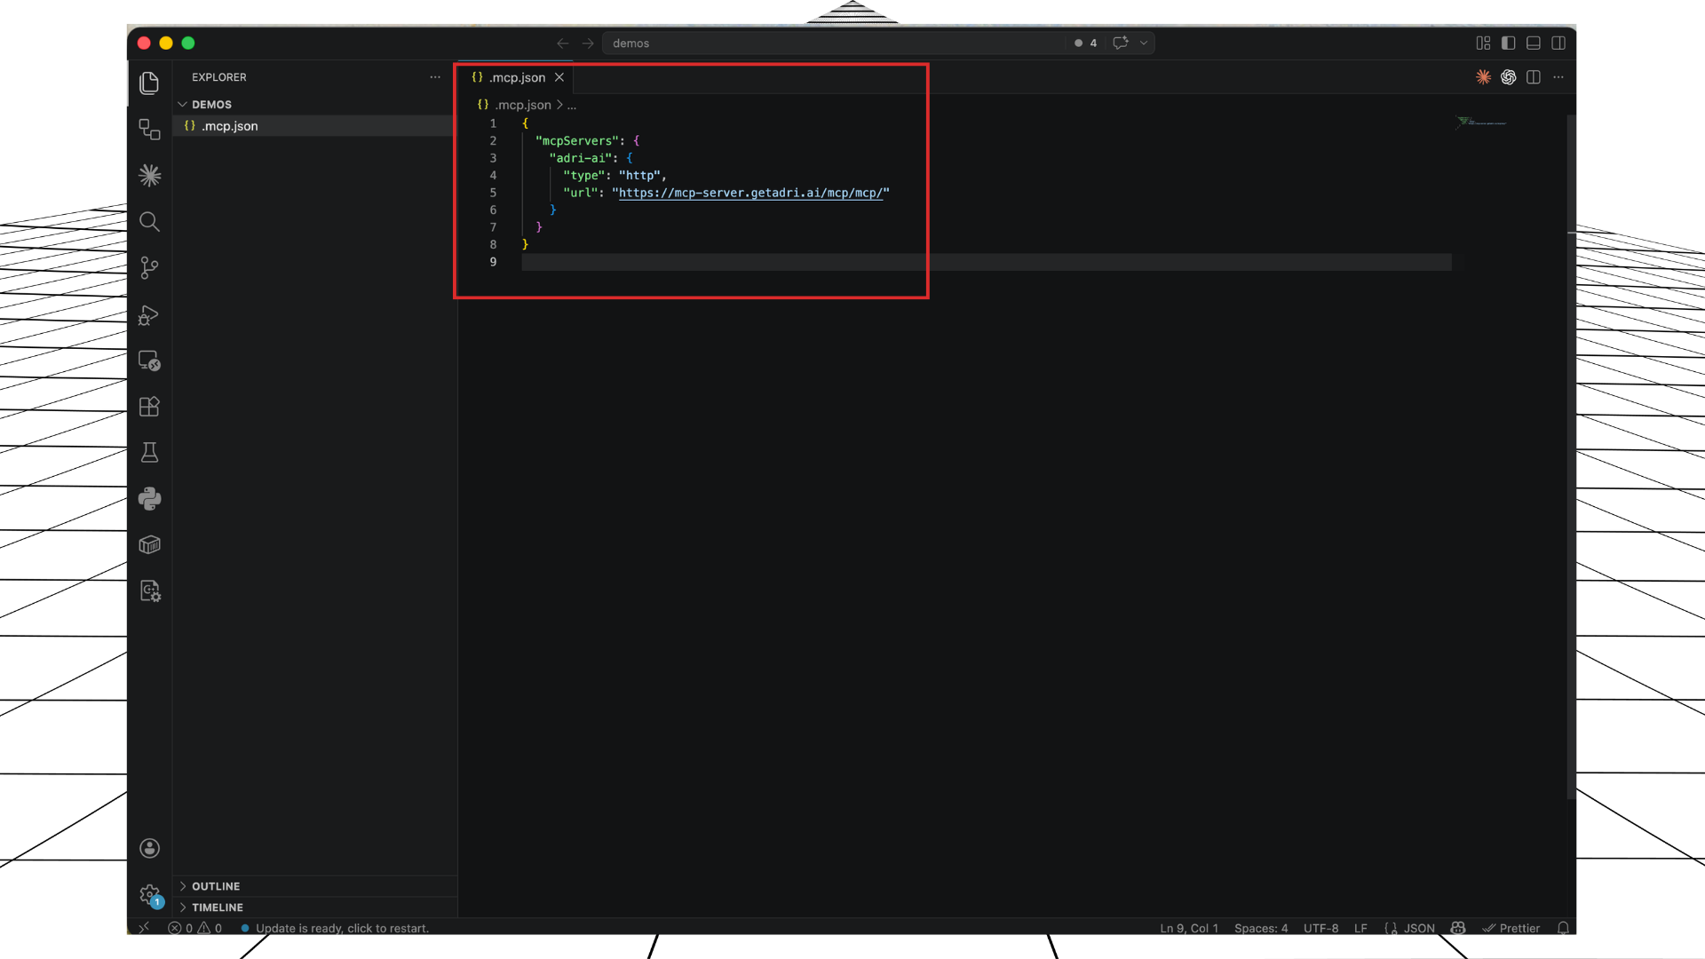Image resolution: width=1705 pixels, height=959 pixels.
Task: Open the Extensions icon in the activity bar
Action: (149, 406)
